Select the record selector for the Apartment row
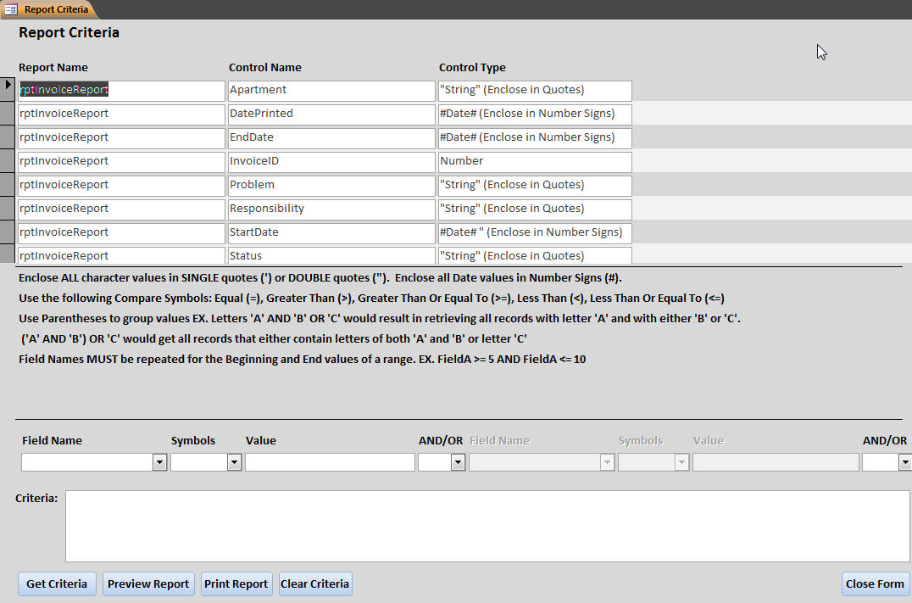The height and width of the screenshot is (603, 912). click(x=8, y=88)
